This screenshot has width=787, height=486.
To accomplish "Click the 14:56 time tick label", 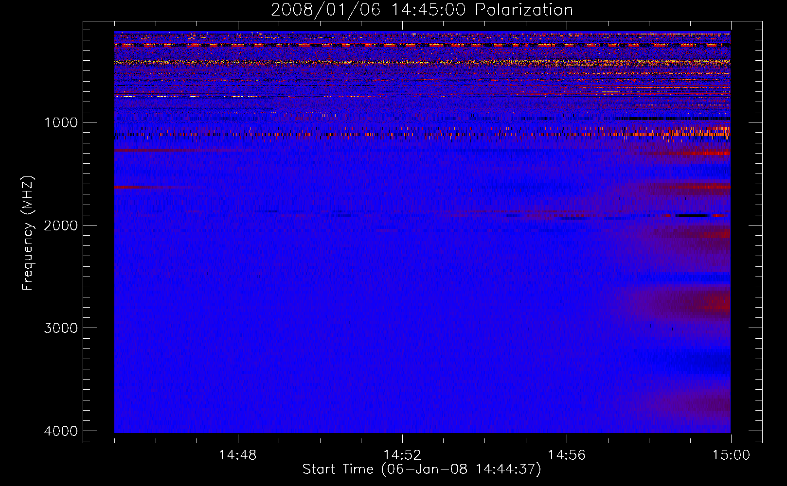I will click(x=567, y=455).
